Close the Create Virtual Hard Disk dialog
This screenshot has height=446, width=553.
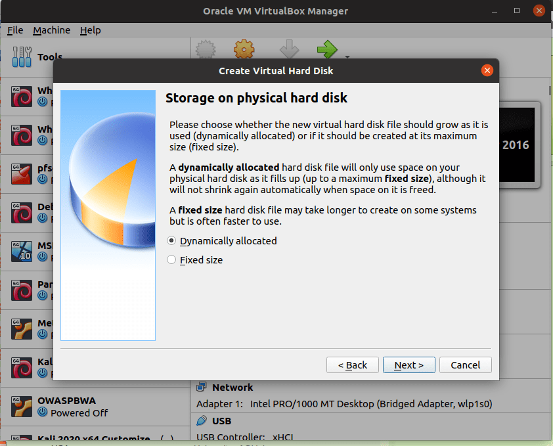click(487, 70)
